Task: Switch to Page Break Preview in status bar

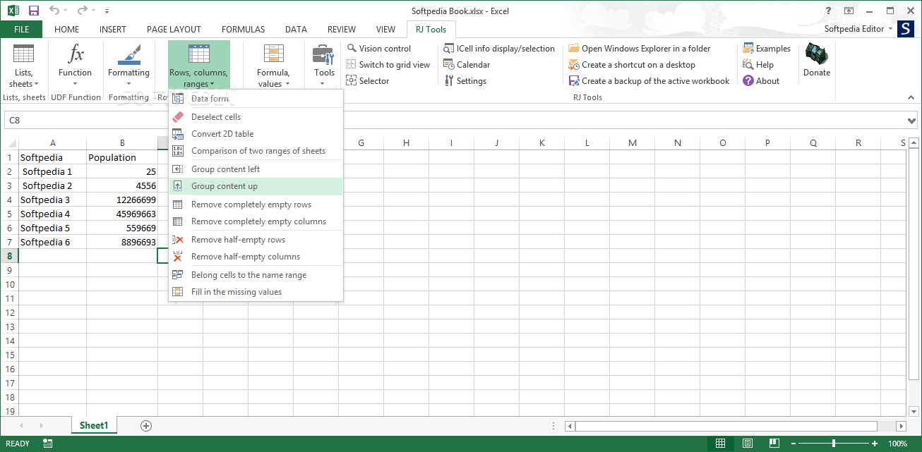Action: coord(774,444)
